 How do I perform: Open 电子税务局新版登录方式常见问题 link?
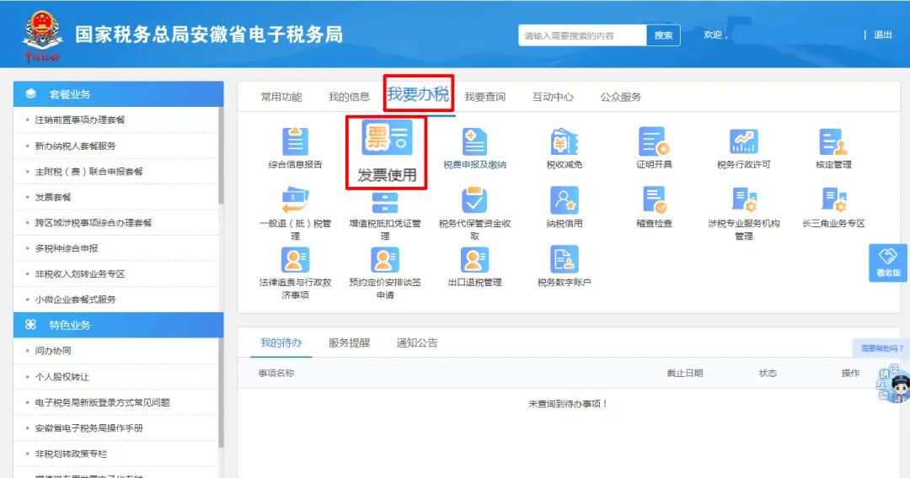[103, 402]
